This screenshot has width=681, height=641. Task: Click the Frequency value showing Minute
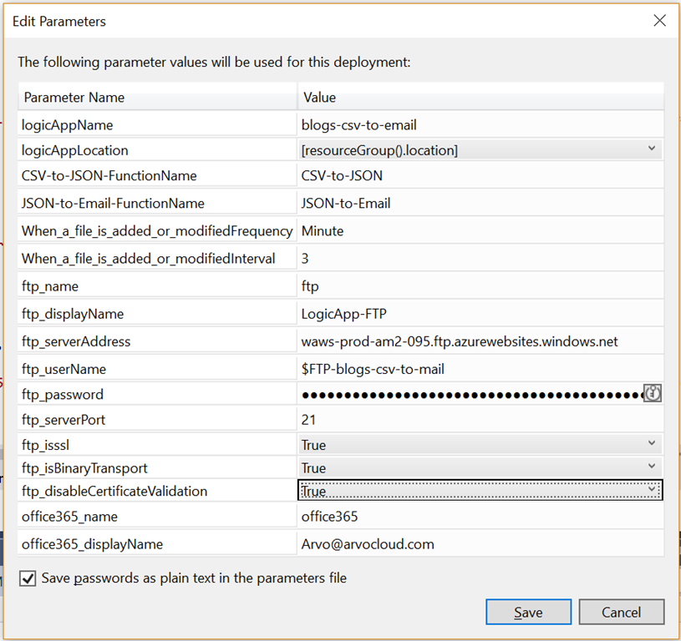point(480,230)
